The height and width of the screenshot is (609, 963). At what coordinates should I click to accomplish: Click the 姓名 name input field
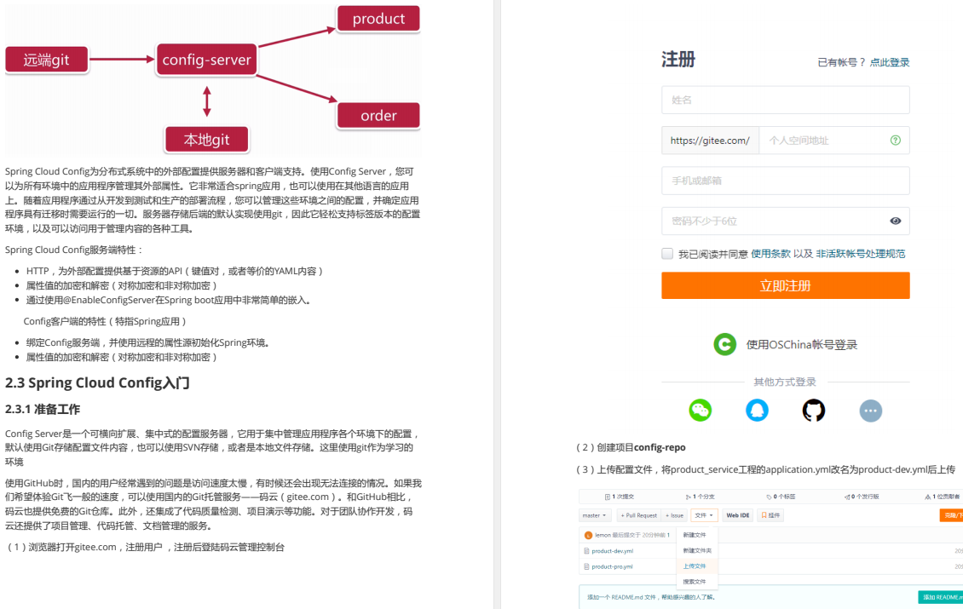[x=784, y=100]
